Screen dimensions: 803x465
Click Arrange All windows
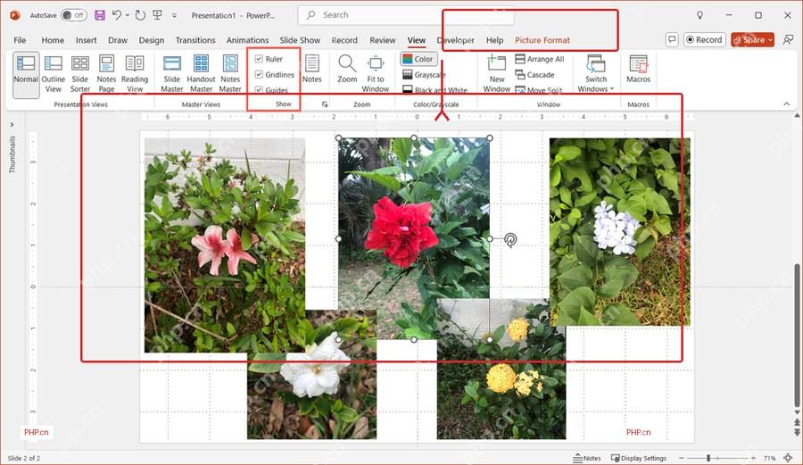(539, 59)
